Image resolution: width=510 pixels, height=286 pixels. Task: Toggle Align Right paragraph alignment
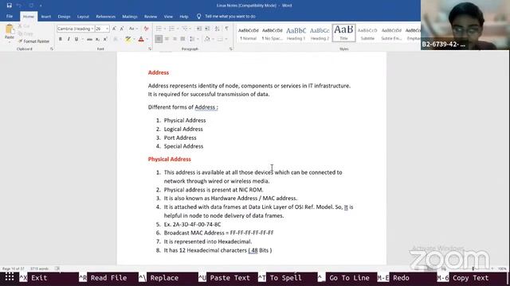175,39
